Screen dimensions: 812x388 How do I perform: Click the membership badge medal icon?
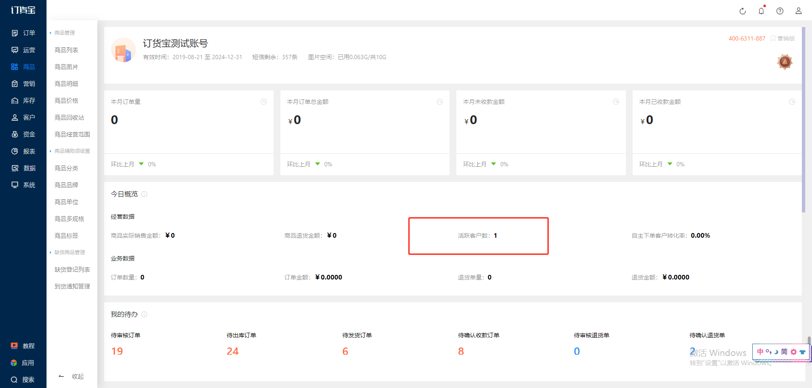coord(785,62)
